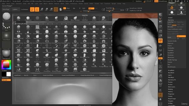The width and height of the screenshot is (189, 106).
Task: Select the white secondary color swatch
Action: tap(9, 74)
